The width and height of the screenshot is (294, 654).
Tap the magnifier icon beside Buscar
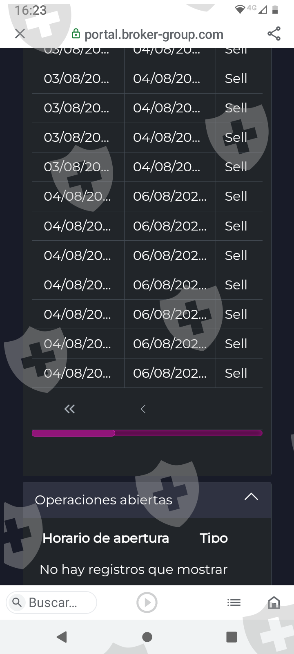pos(17,602)
